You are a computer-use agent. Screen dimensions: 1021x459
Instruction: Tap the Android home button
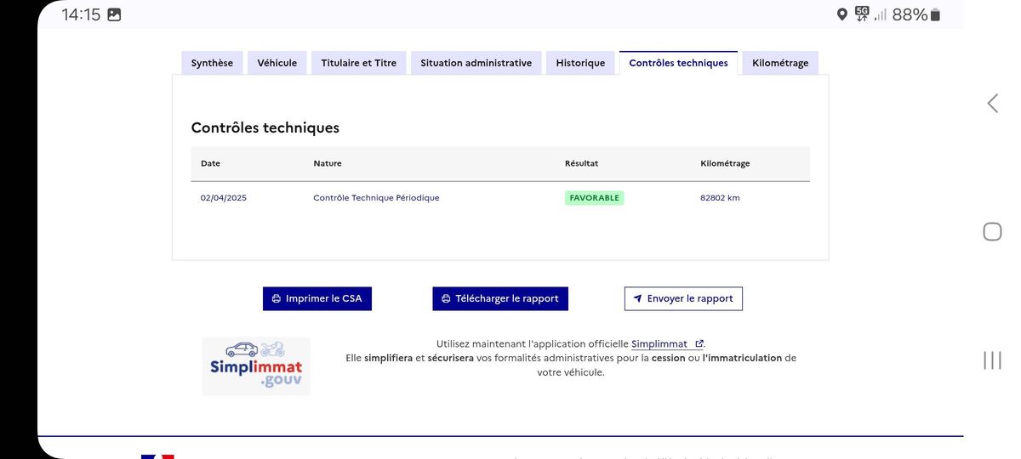pos(992,231)
